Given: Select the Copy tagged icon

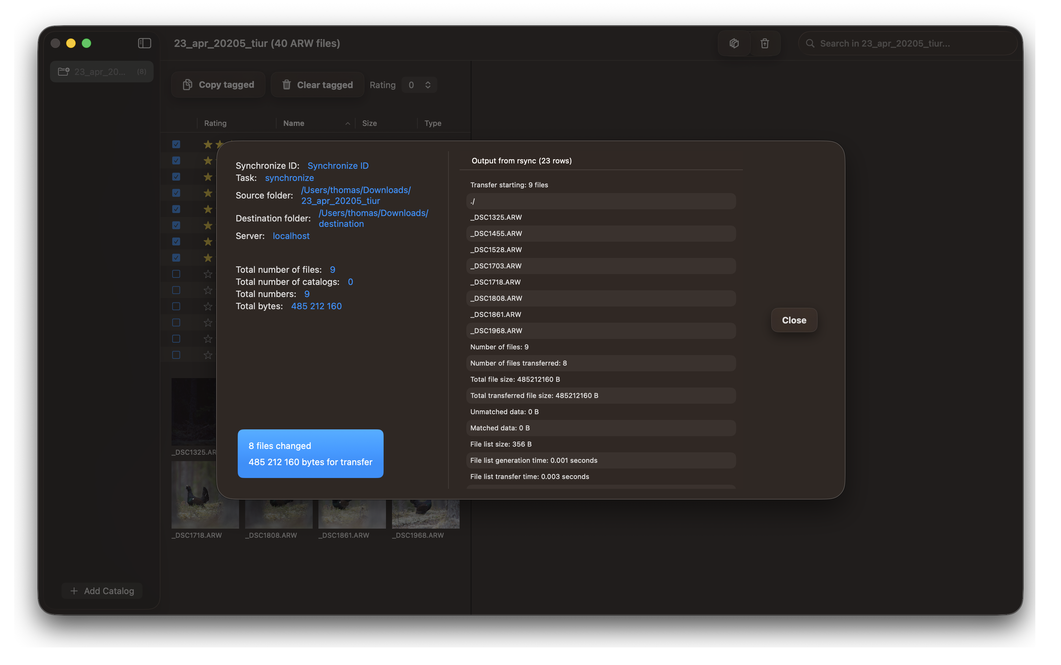Looking at the screenshot, I should (188, 84).
